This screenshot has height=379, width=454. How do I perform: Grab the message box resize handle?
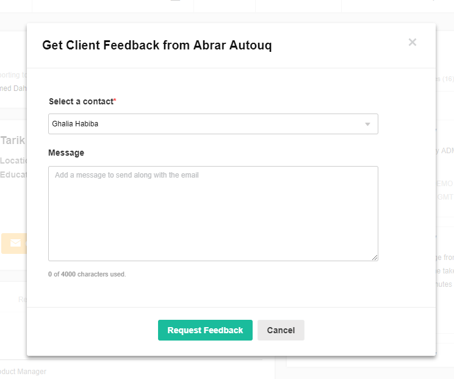click(375, 258)
